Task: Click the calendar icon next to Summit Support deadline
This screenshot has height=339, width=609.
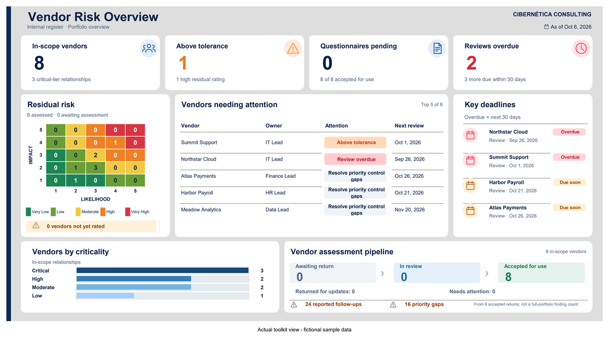Action: pos(470,160)
